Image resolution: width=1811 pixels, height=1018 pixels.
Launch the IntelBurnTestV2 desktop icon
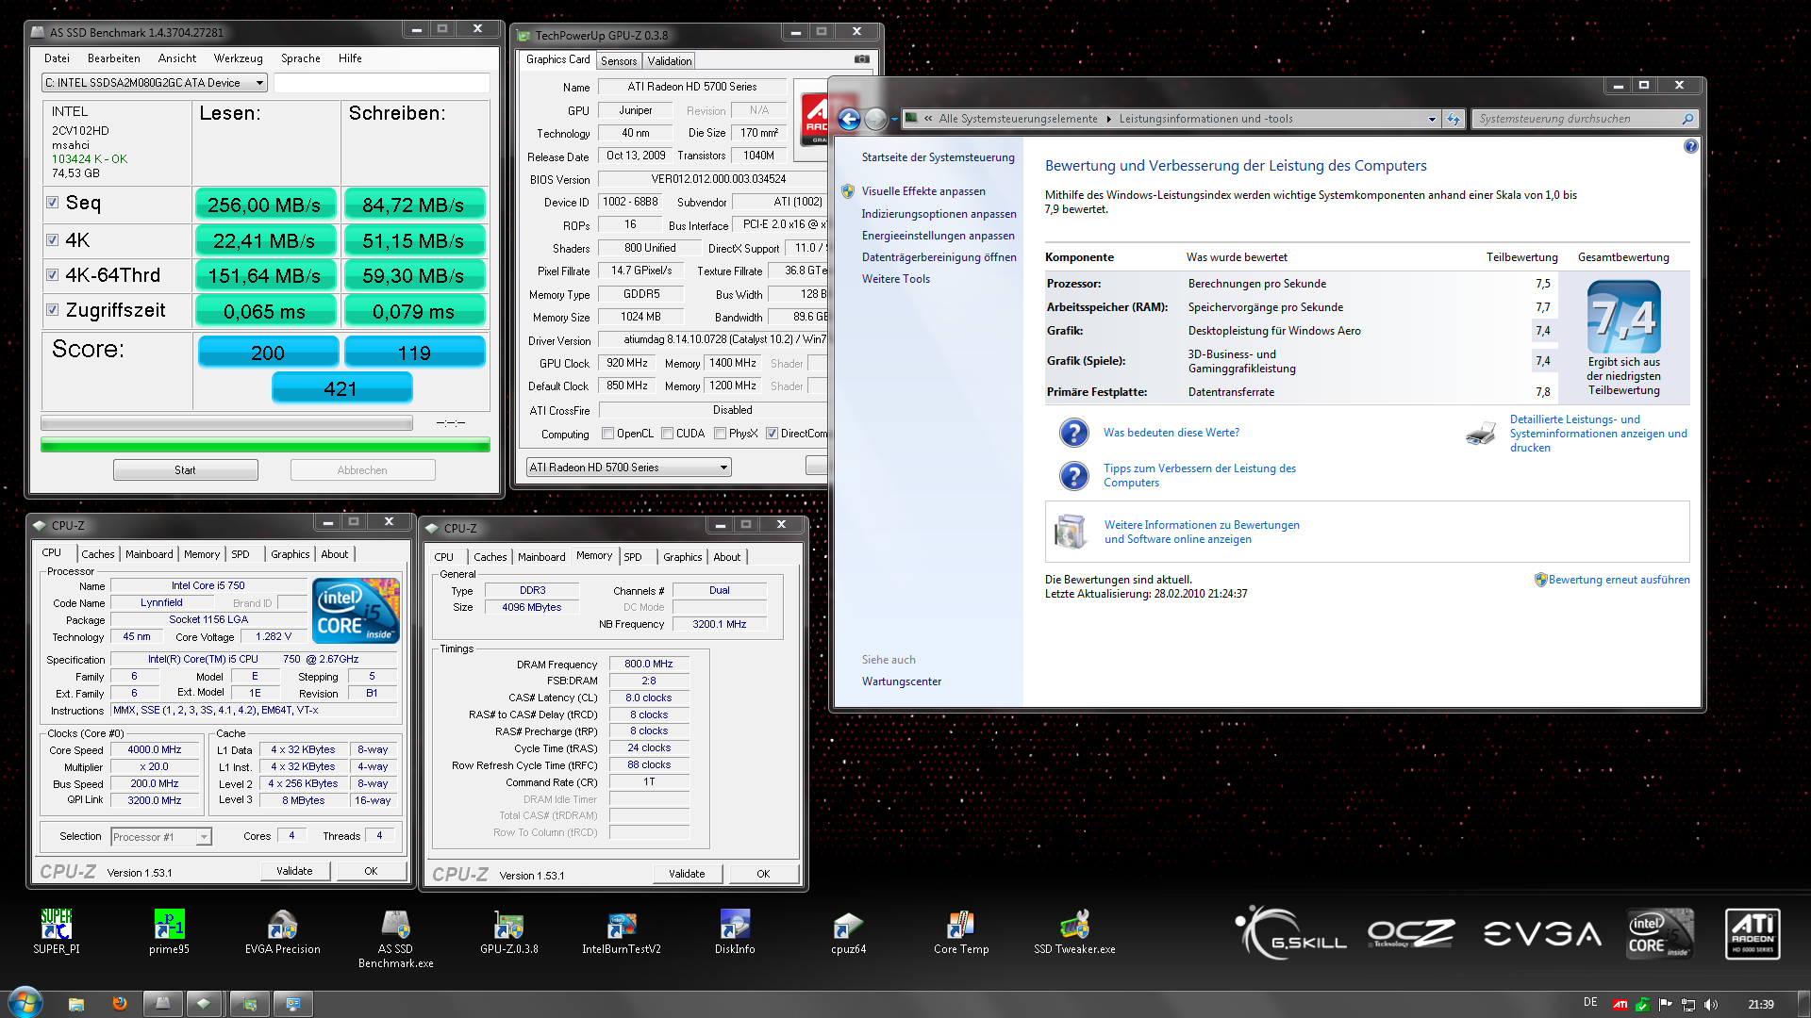coord(621,927)
